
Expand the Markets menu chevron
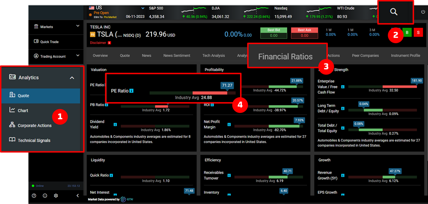point(77,26)
